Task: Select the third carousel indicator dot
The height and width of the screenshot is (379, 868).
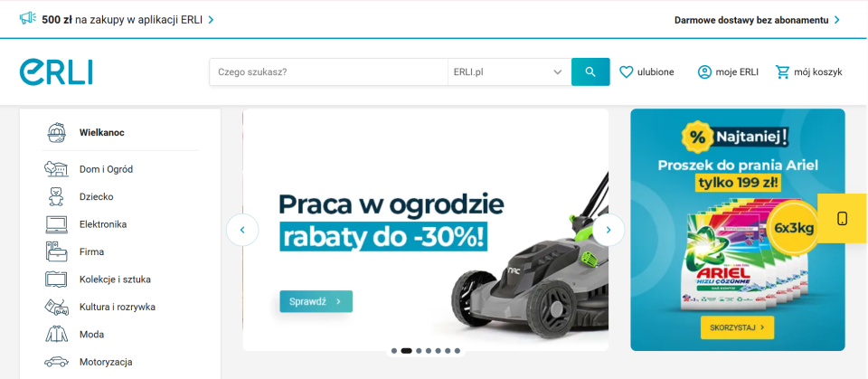Action: (419, 351)
